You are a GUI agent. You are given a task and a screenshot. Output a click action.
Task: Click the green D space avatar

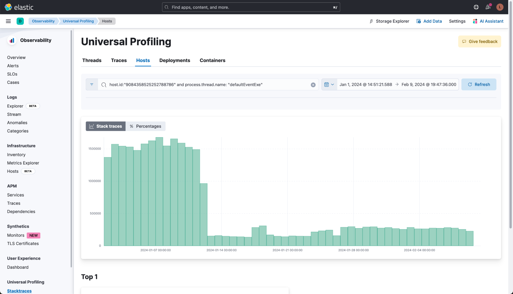tap(20, 21)
